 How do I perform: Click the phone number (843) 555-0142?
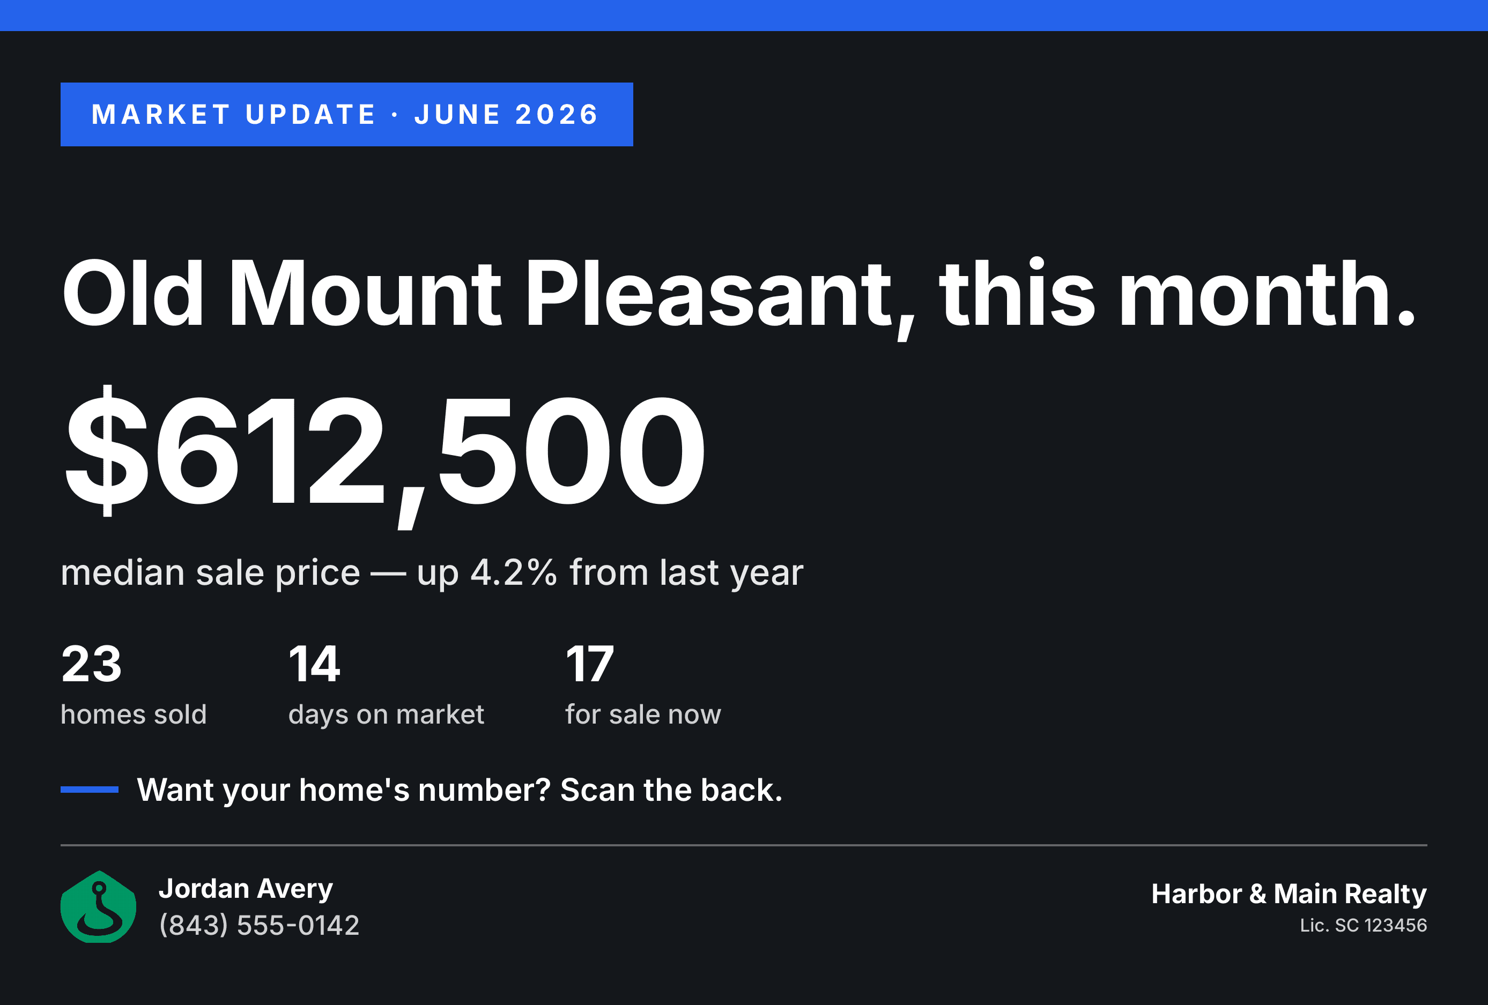(x=260, y=925)
